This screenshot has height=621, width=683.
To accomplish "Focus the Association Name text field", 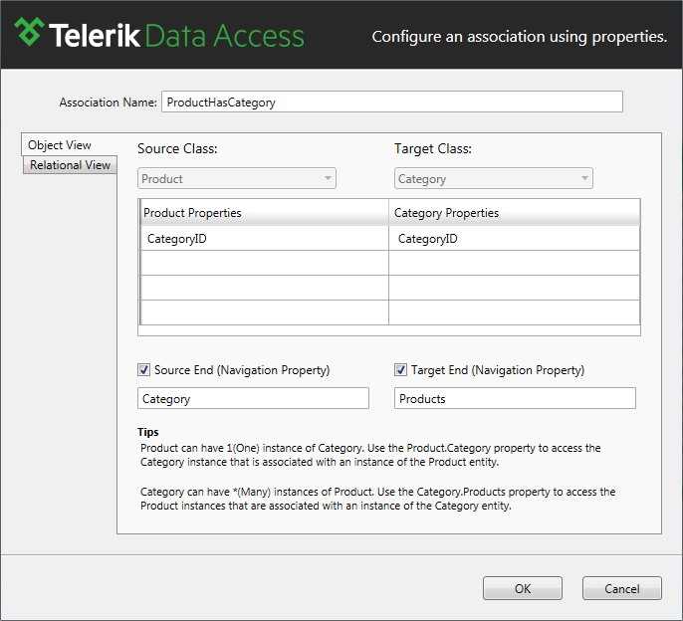I will [392, 102].
